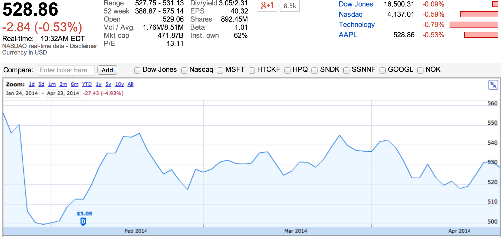Open the $3.05 dividend marker
This screenshot has width=502, height=237.
tap(83, 222)
